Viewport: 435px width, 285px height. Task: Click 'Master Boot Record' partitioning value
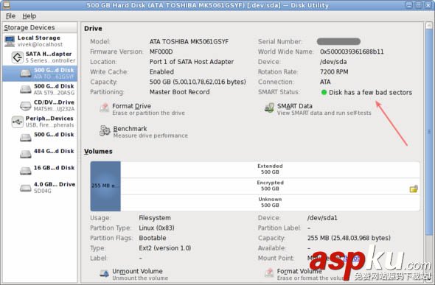point(179,92)
